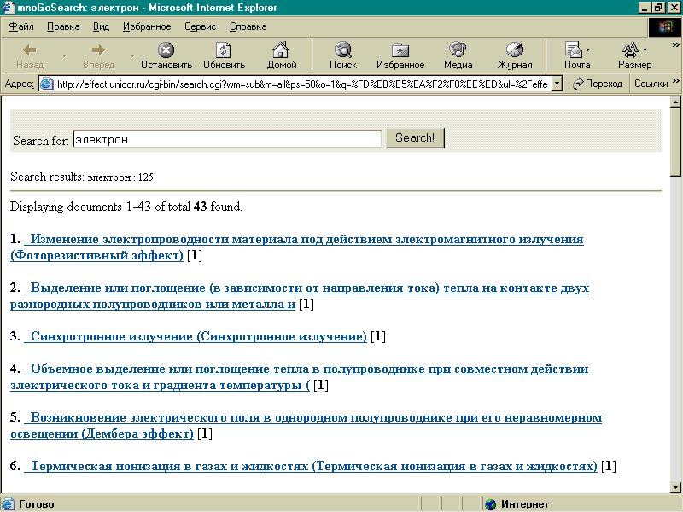Open the Избранное menu in menu bar
683x512 pixels.
[147, 26]
